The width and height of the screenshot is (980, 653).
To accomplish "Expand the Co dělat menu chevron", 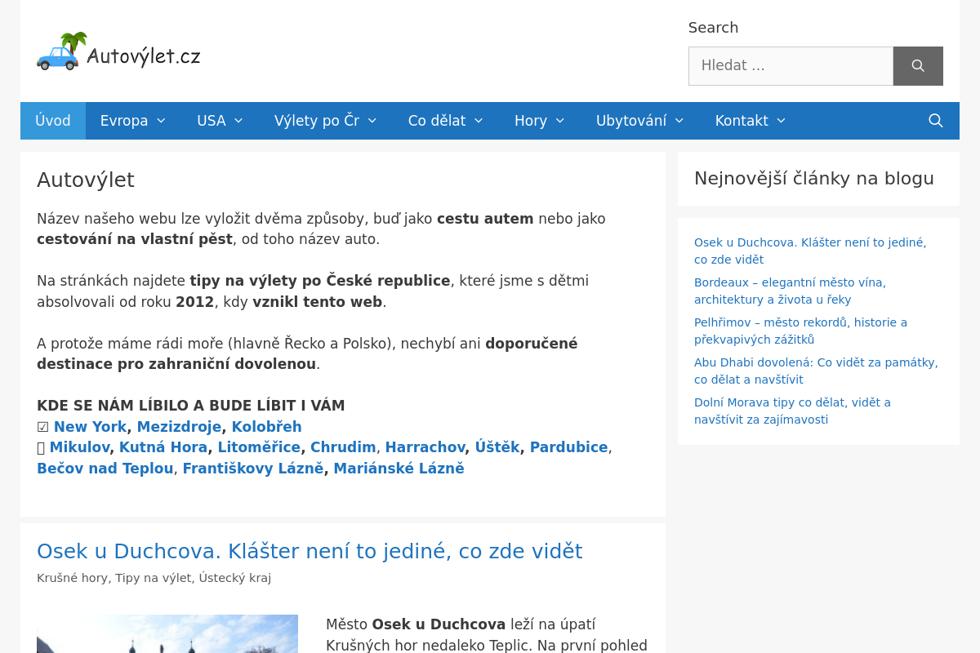I will (479, 121).
